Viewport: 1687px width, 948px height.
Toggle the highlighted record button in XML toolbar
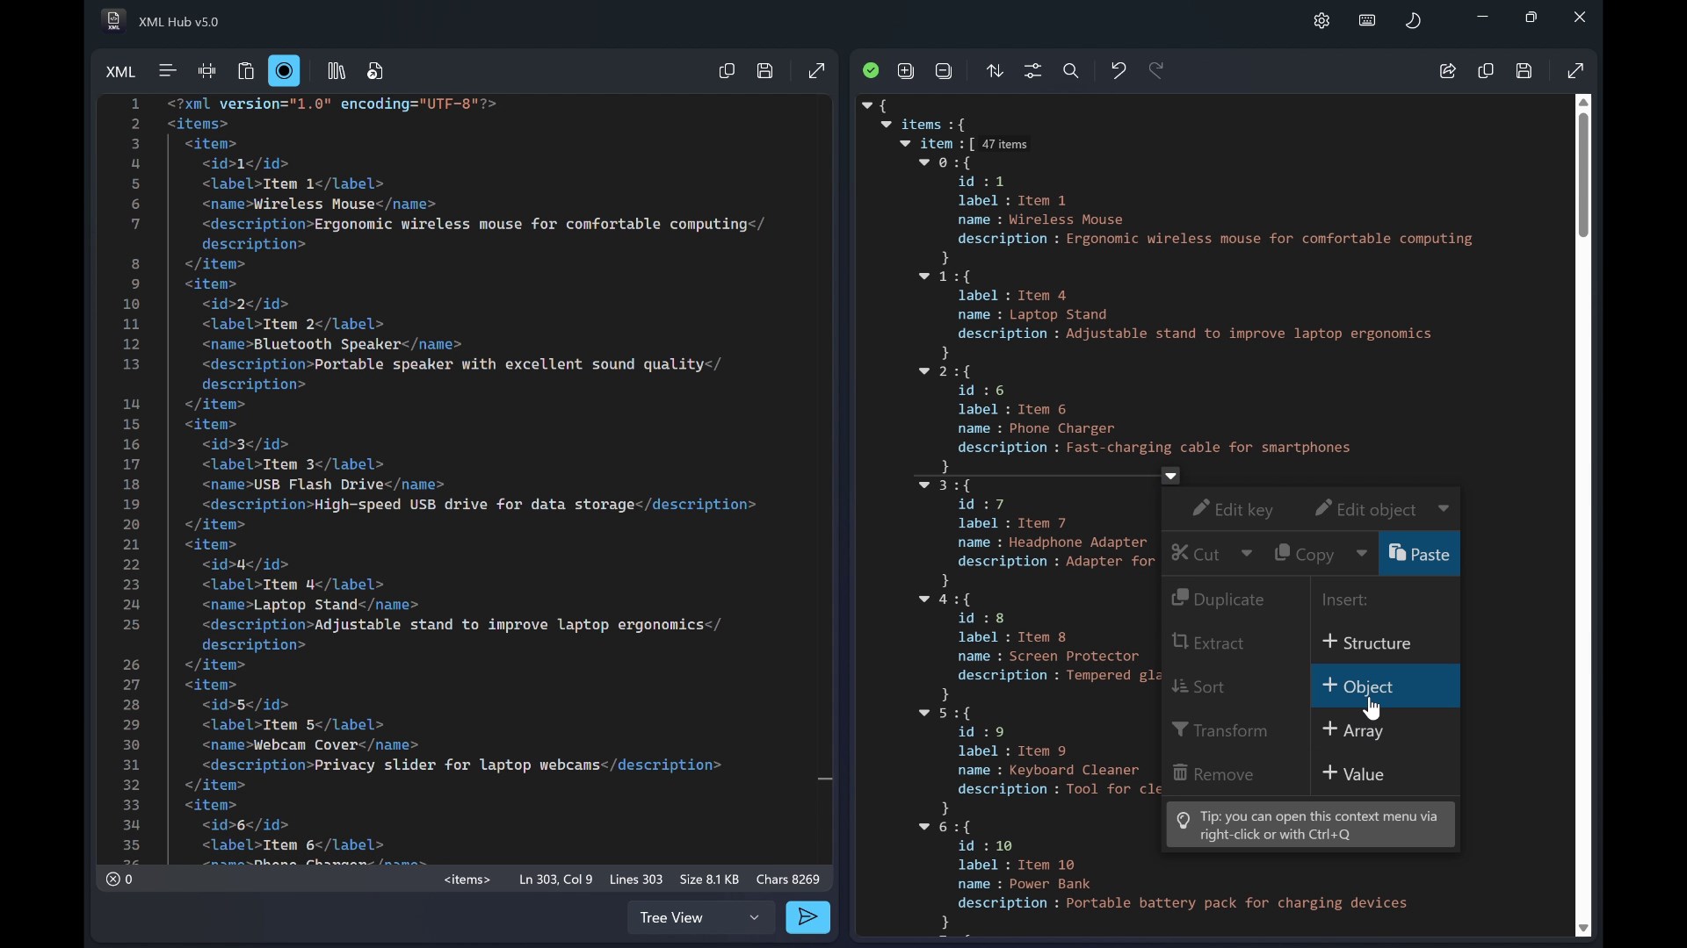pos(286,71)
